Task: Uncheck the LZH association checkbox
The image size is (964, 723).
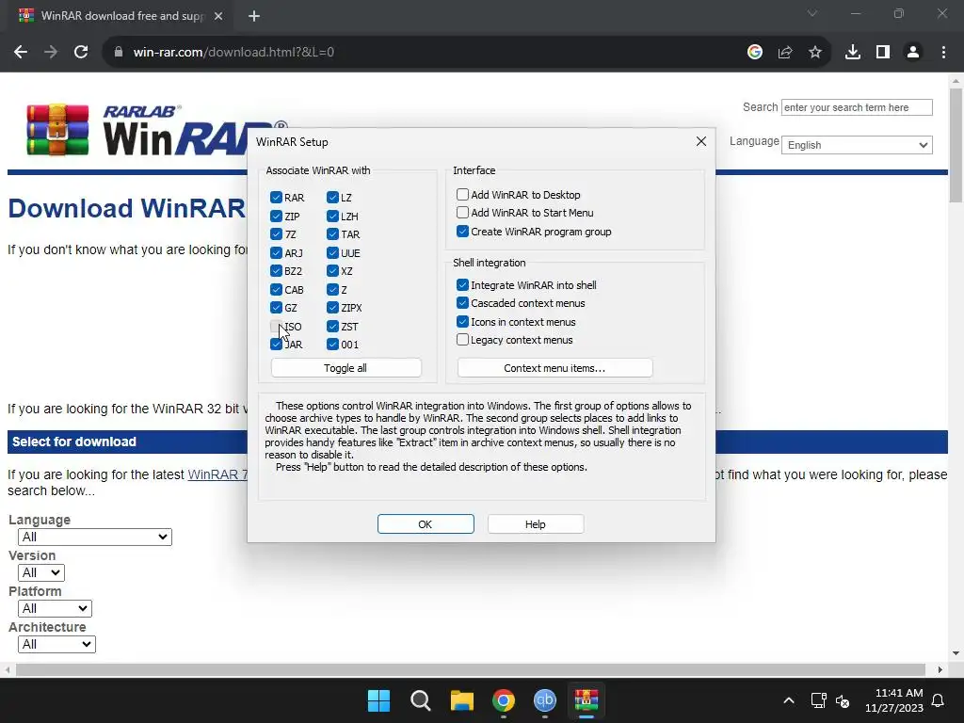Action: [332, 216]
